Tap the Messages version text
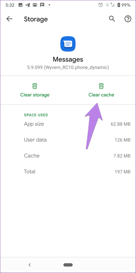136x273 pixels. (68, 68)
